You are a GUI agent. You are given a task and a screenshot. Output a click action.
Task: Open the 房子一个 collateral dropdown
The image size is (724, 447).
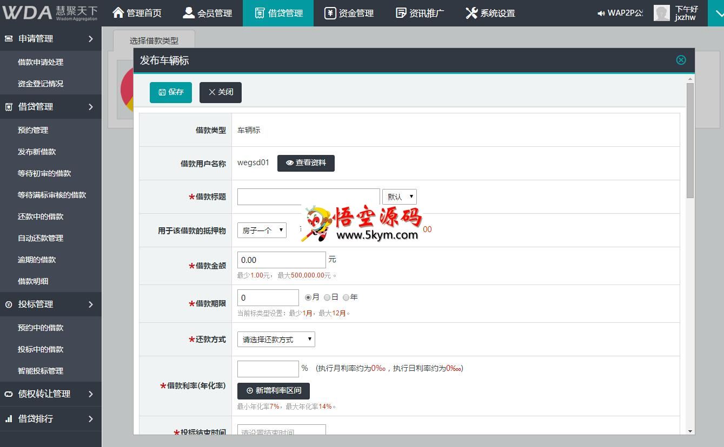(262, 230)
